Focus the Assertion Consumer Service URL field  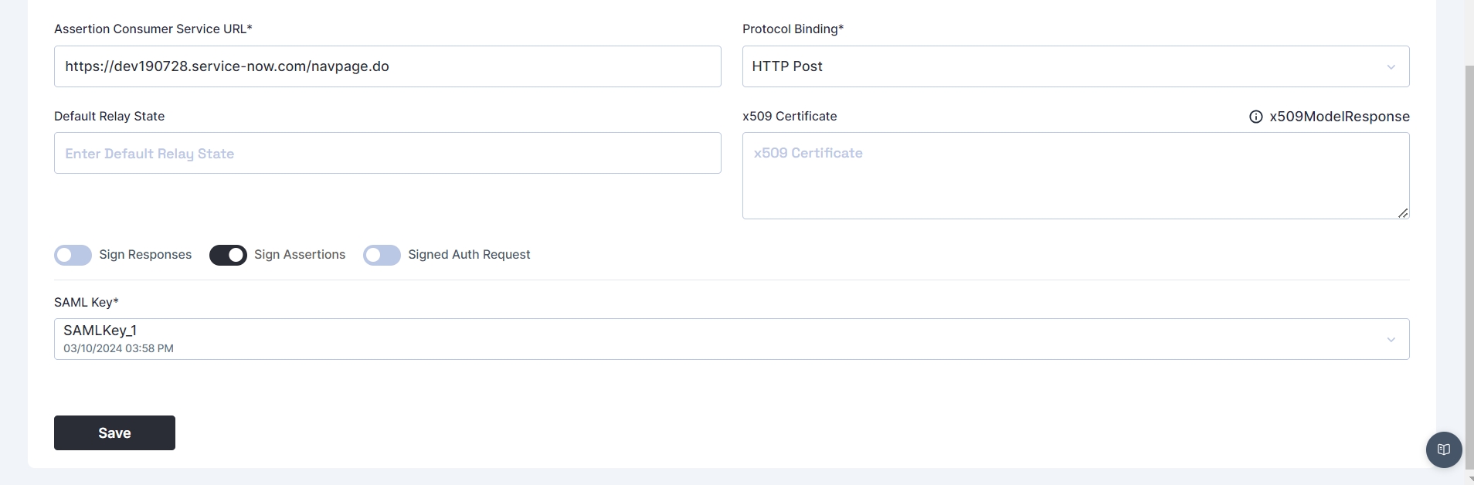pyautogui.click(x=387, y=66)
